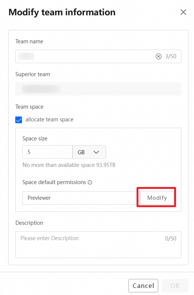Click into the Space size number field
This screenshot has height=295, width=194.
click(x=47, y=152)
